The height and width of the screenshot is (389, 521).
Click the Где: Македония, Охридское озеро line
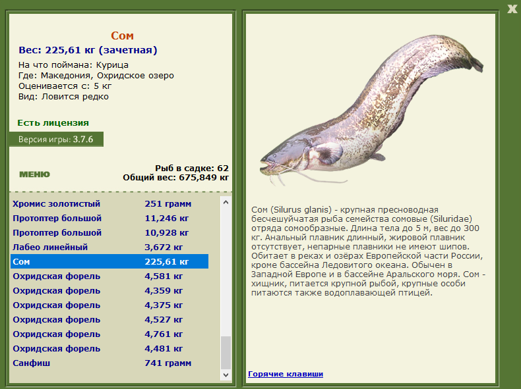tap(96, 76)
